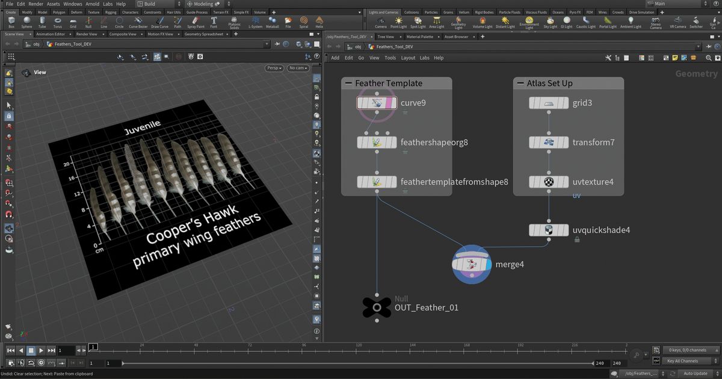Select the L-System tool on the Create shelf
722x379 pixels.
pos(255,23)
